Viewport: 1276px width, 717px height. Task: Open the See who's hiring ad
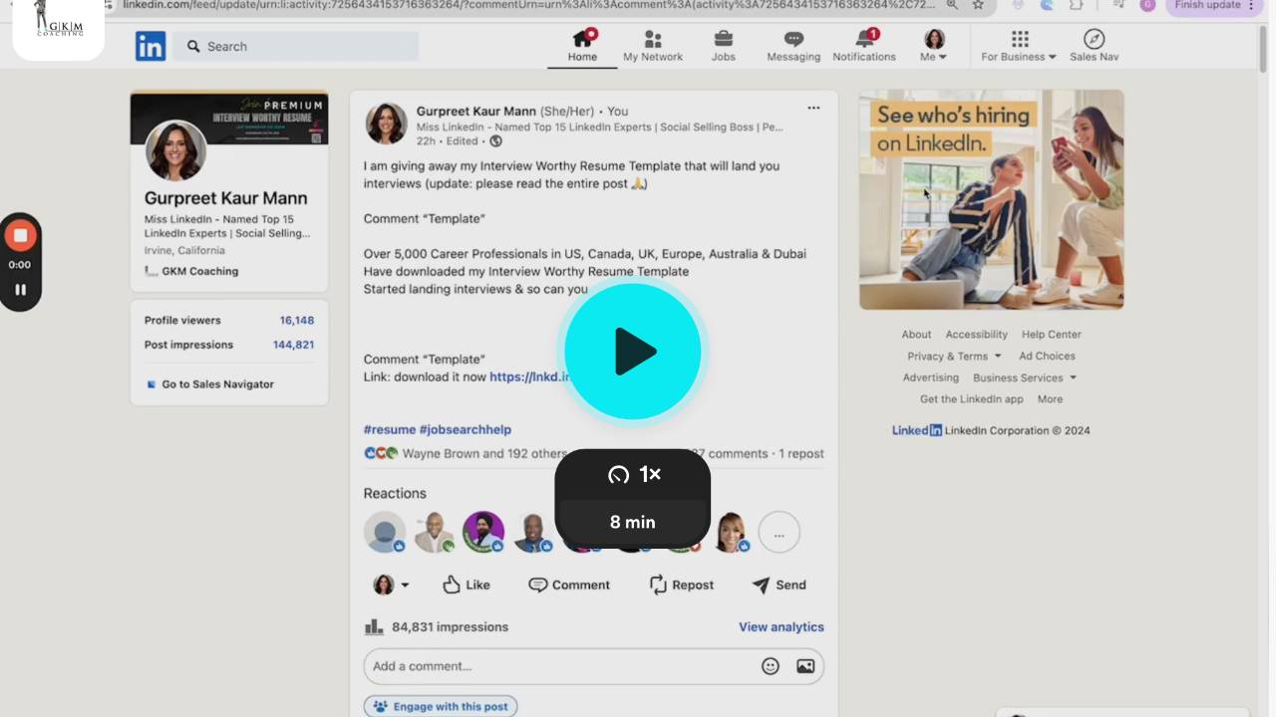992,199
